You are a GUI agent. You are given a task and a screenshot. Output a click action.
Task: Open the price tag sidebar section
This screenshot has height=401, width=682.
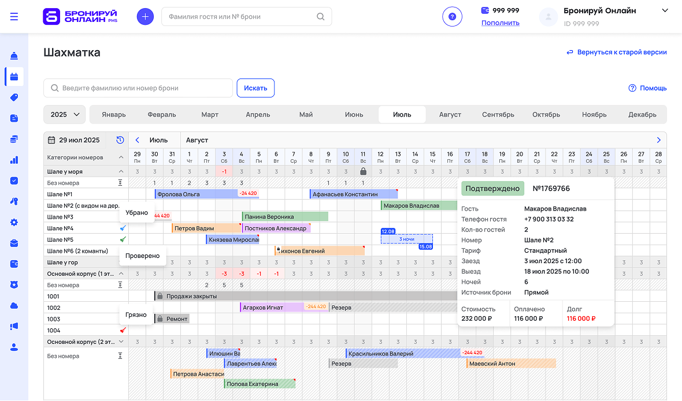coord(14,98)
